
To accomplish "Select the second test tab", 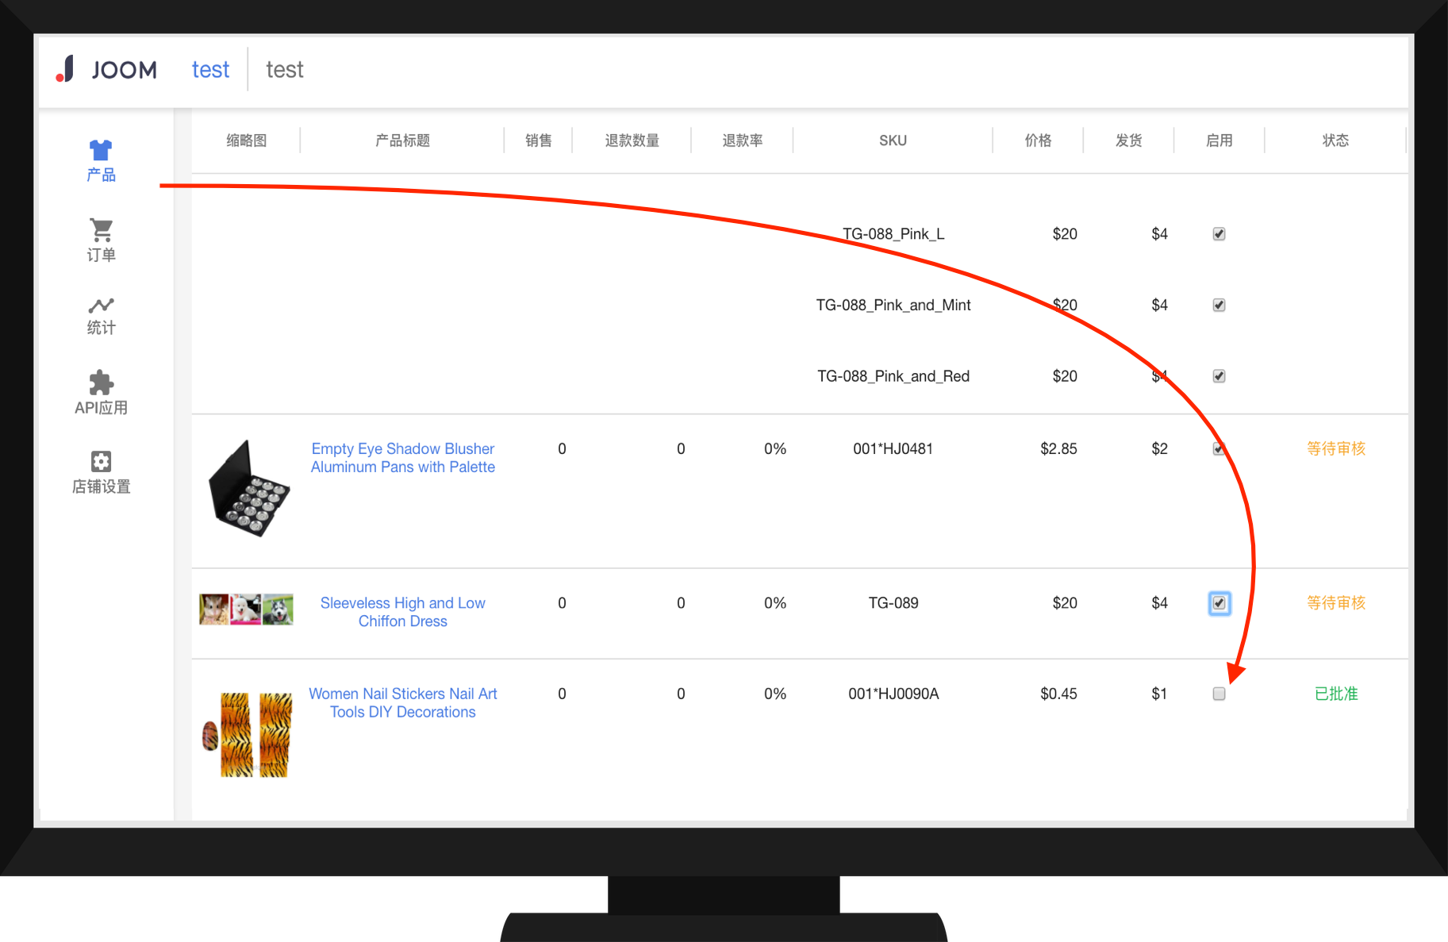I will click(x=284, y=70).
